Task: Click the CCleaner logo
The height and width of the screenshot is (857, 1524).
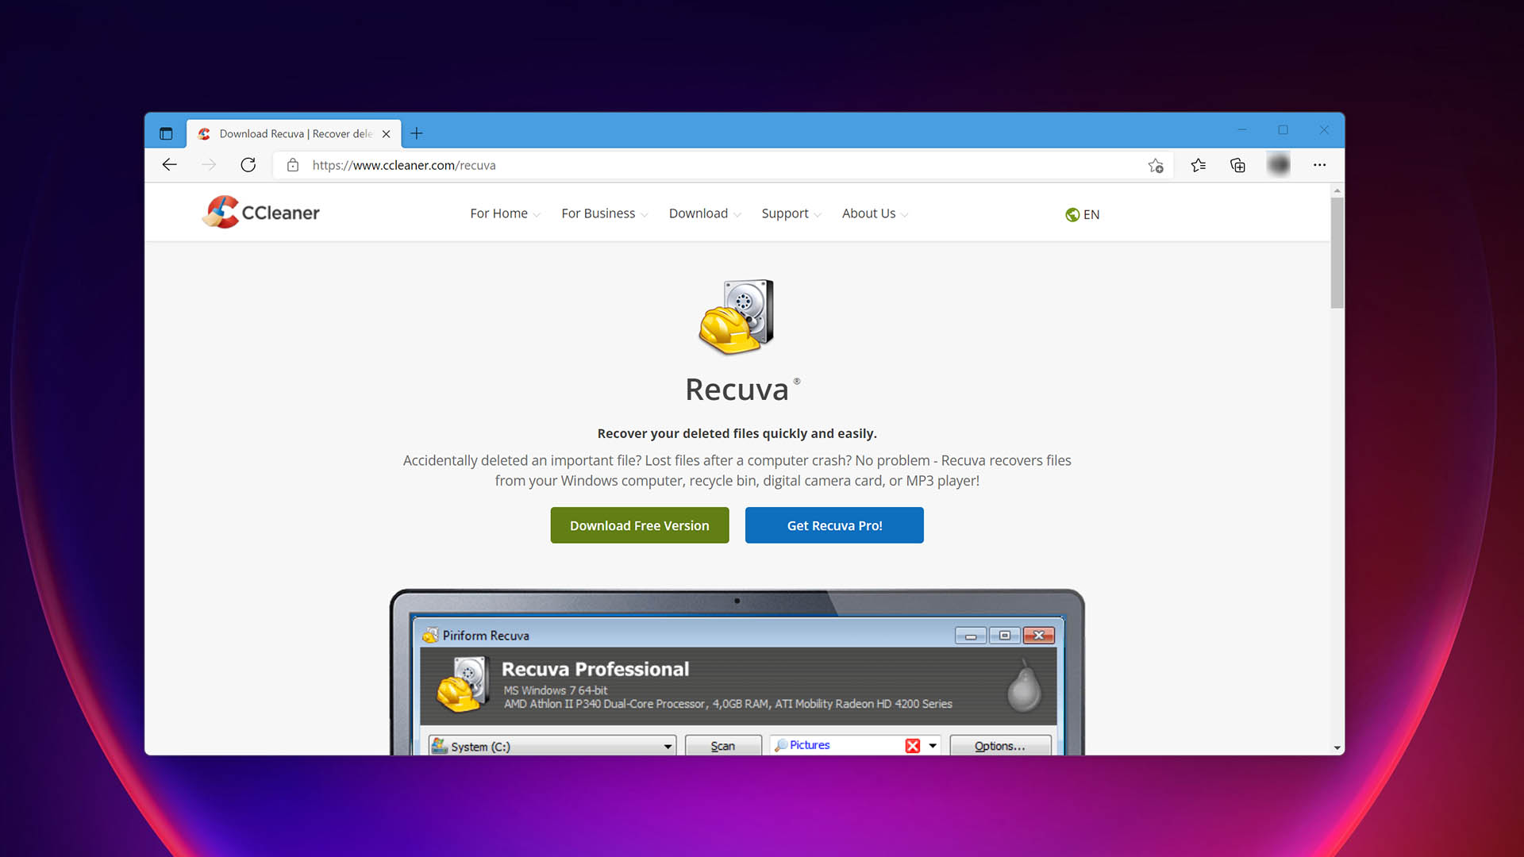Action: click(x=261, y=213)
